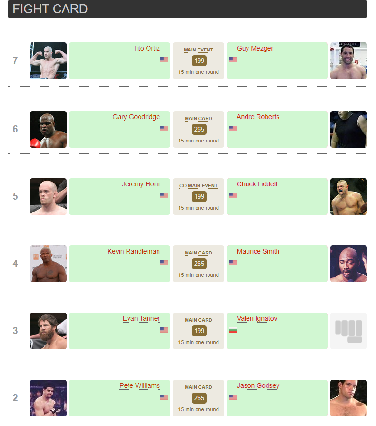Click the Main Event label
This screenshot has height=426, width=376.
pos(198,50)
